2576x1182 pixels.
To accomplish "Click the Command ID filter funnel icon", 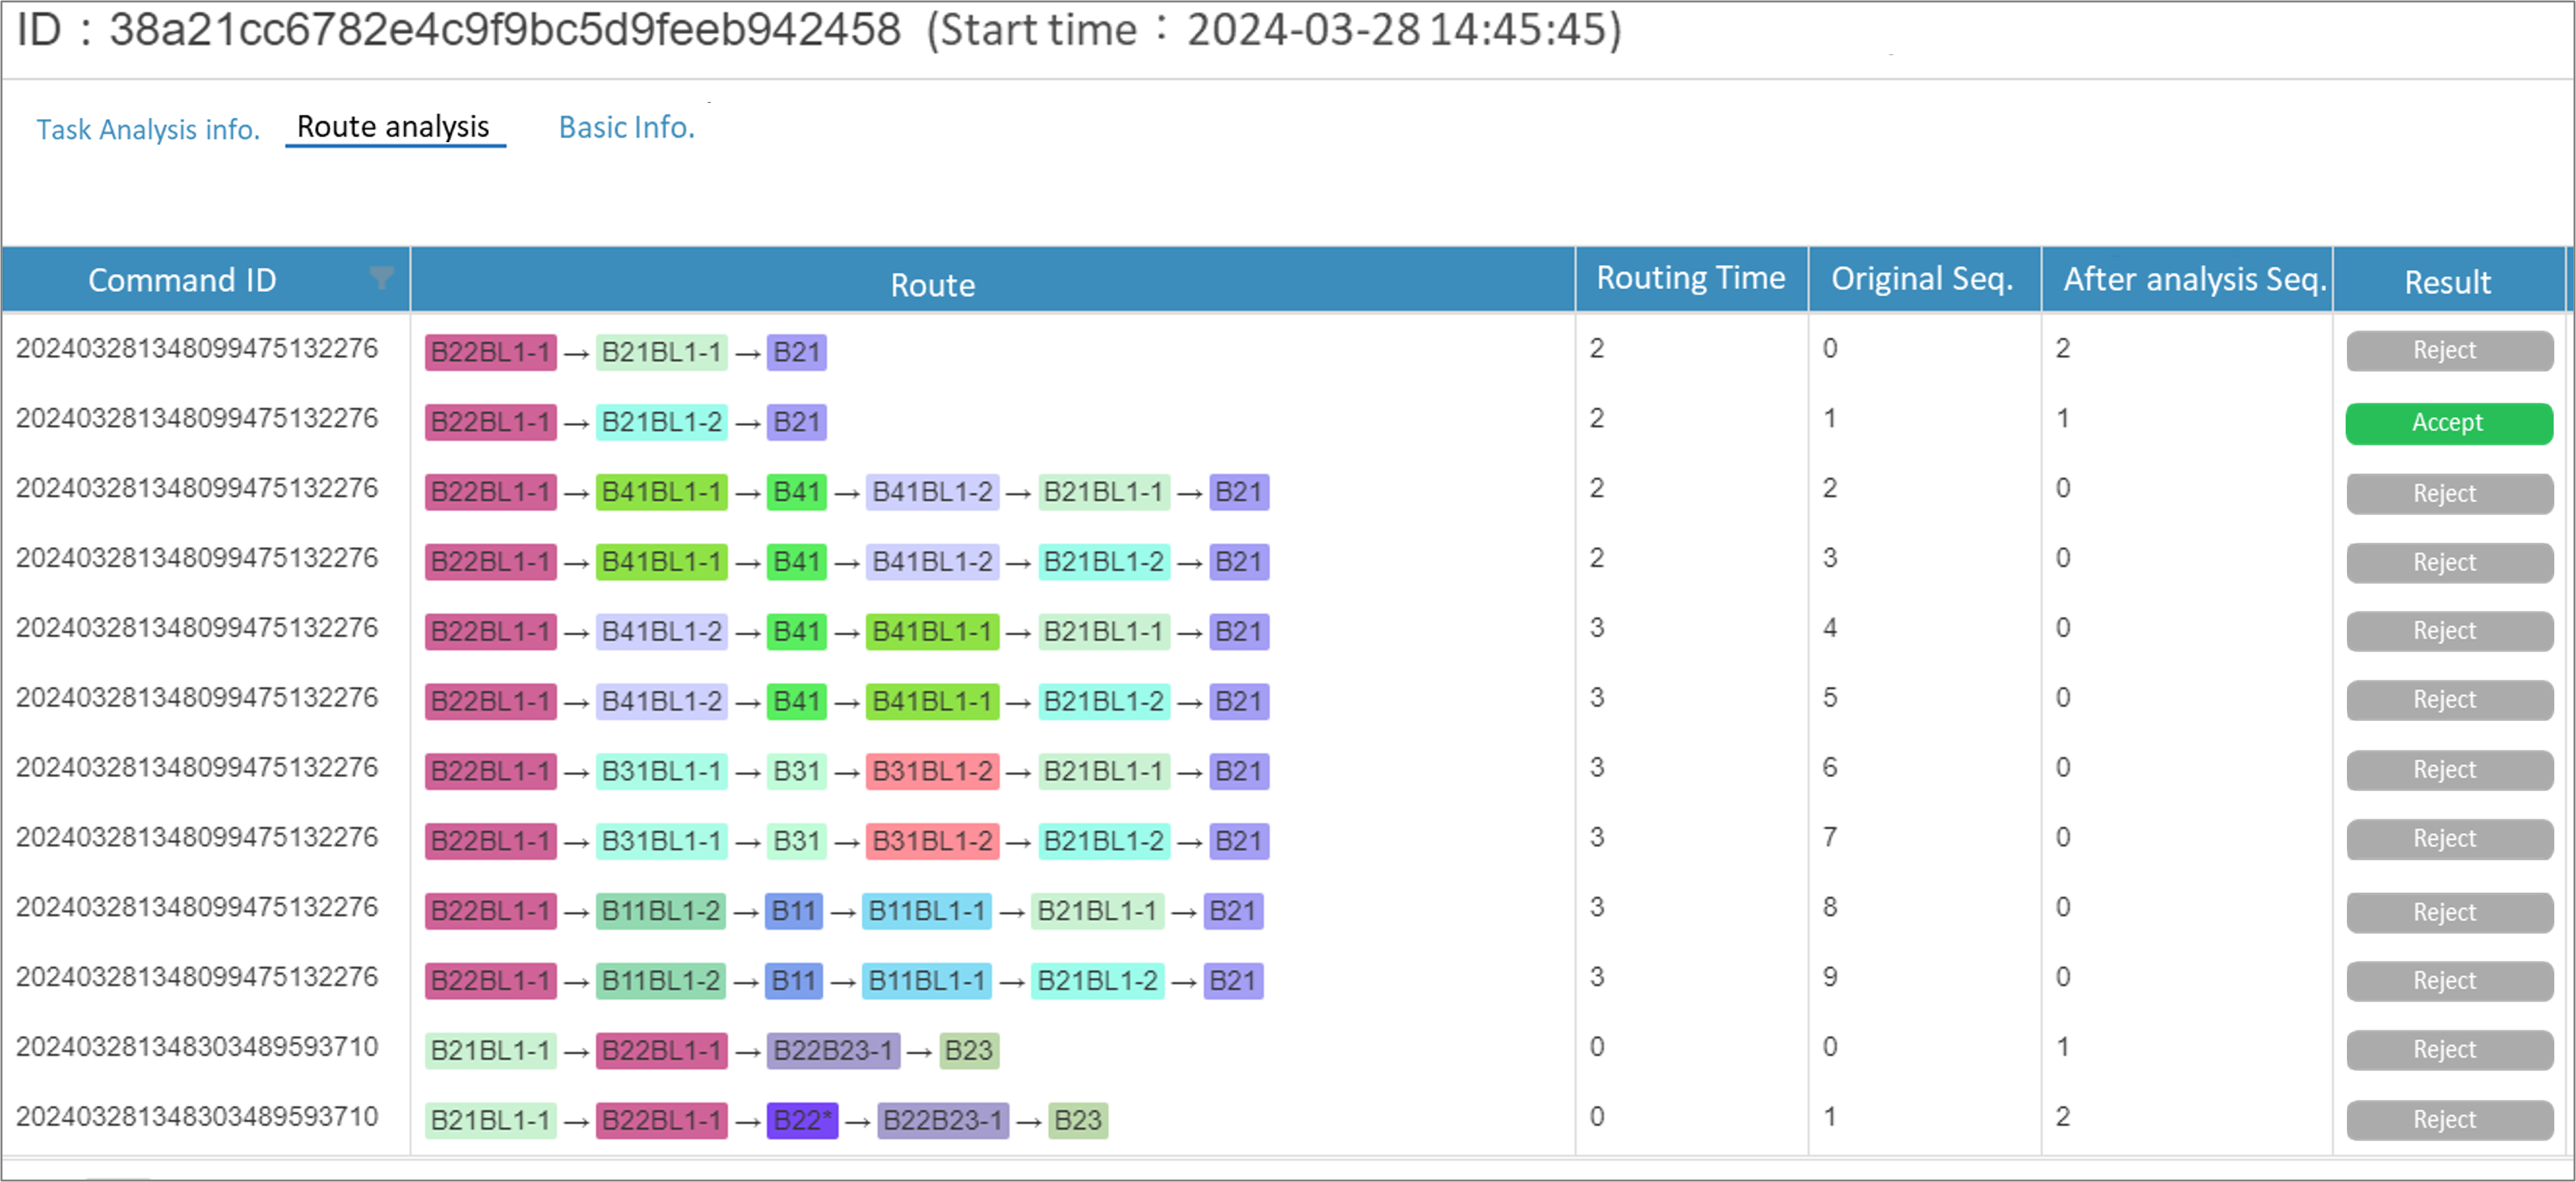I will coord(381,278).
